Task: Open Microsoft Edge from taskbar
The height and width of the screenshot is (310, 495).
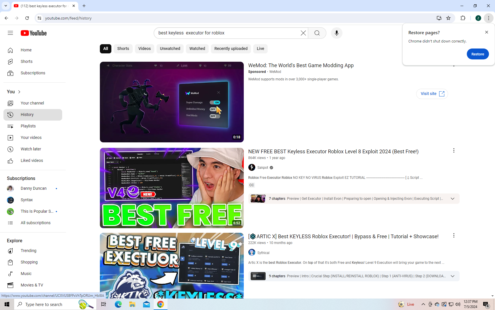Action: click(118, 304)
